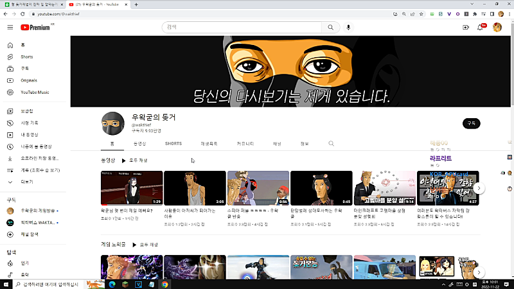Expand 계속 playlist list in the sidebar
The image size is (514, 289).
point(40,170)
